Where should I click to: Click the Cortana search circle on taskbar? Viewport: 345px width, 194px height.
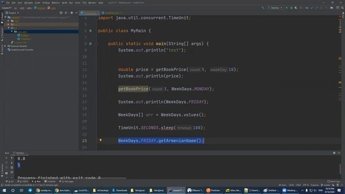coord(13,190)
